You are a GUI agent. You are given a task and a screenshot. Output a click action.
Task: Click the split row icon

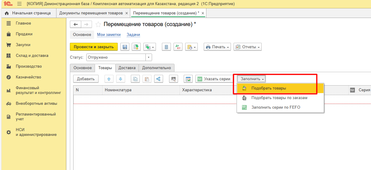point(158,79)
